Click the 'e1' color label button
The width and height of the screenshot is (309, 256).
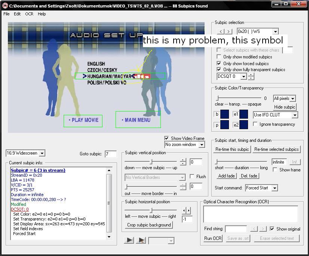236,114
